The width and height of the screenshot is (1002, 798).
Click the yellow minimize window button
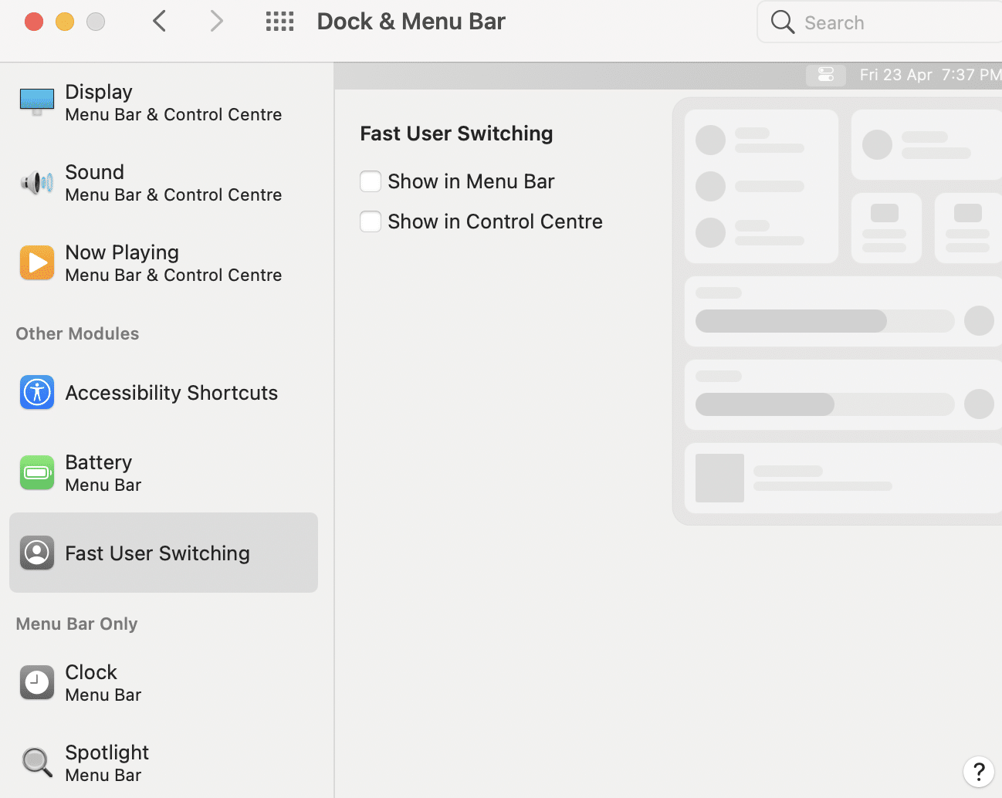65,22
